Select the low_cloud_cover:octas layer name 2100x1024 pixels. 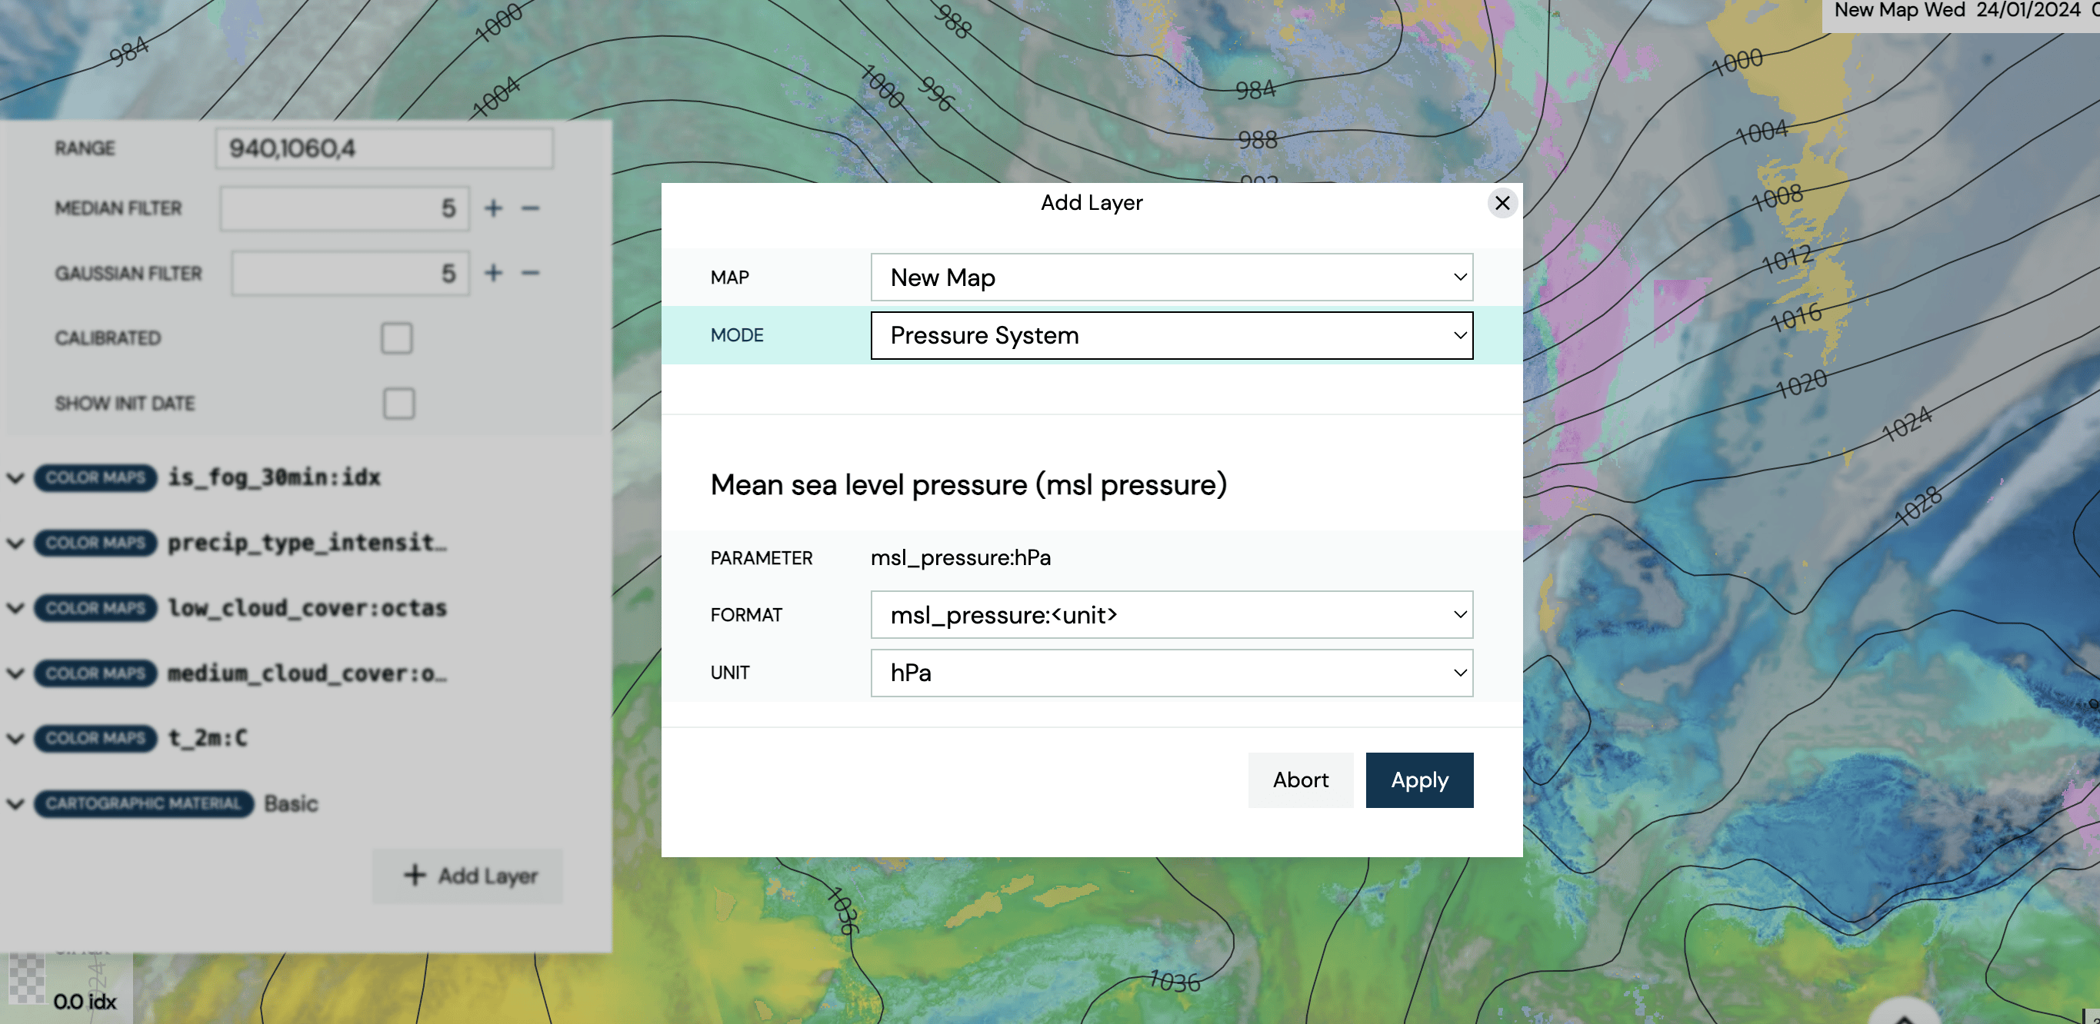tap(308, 608)
